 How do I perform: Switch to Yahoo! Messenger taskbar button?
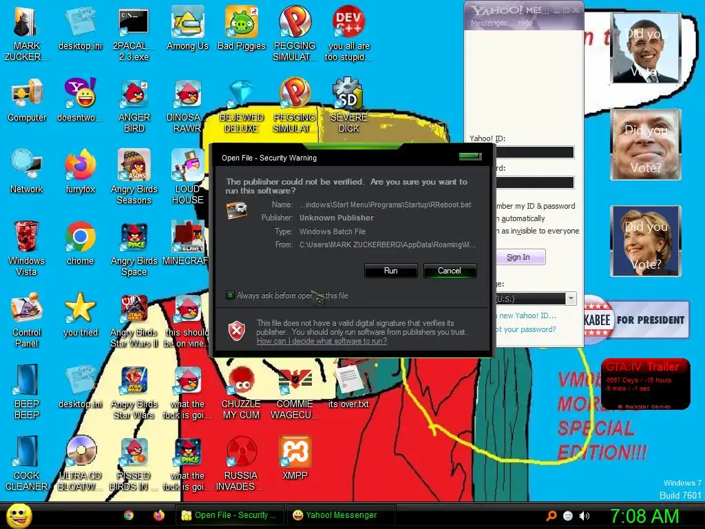340,515
